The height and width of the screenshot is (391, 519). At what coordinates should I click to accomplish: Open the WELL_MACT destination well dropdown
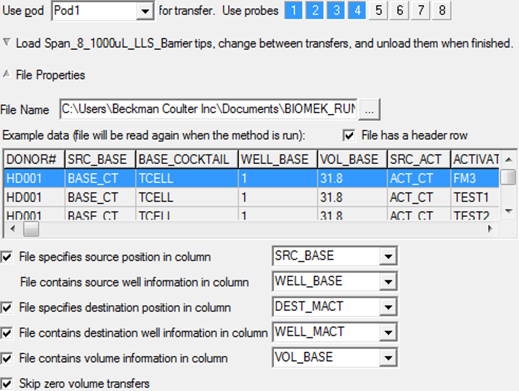coord(388,333)
